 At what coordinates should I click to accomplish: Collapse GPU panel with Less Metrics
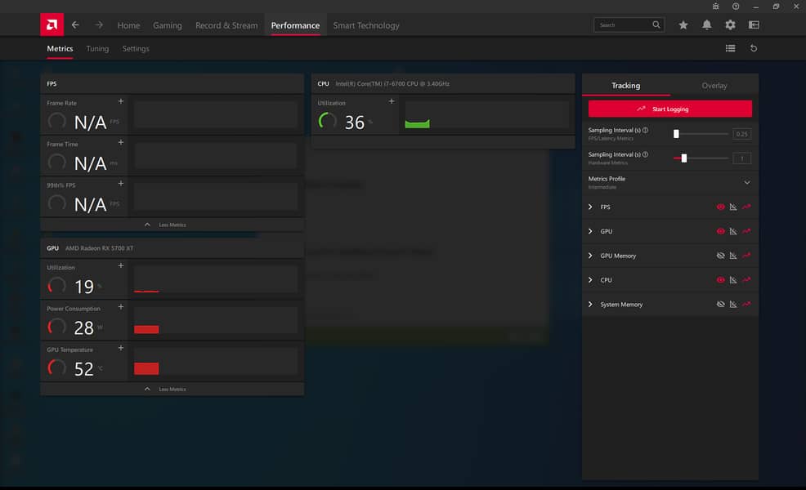point(172,389)
